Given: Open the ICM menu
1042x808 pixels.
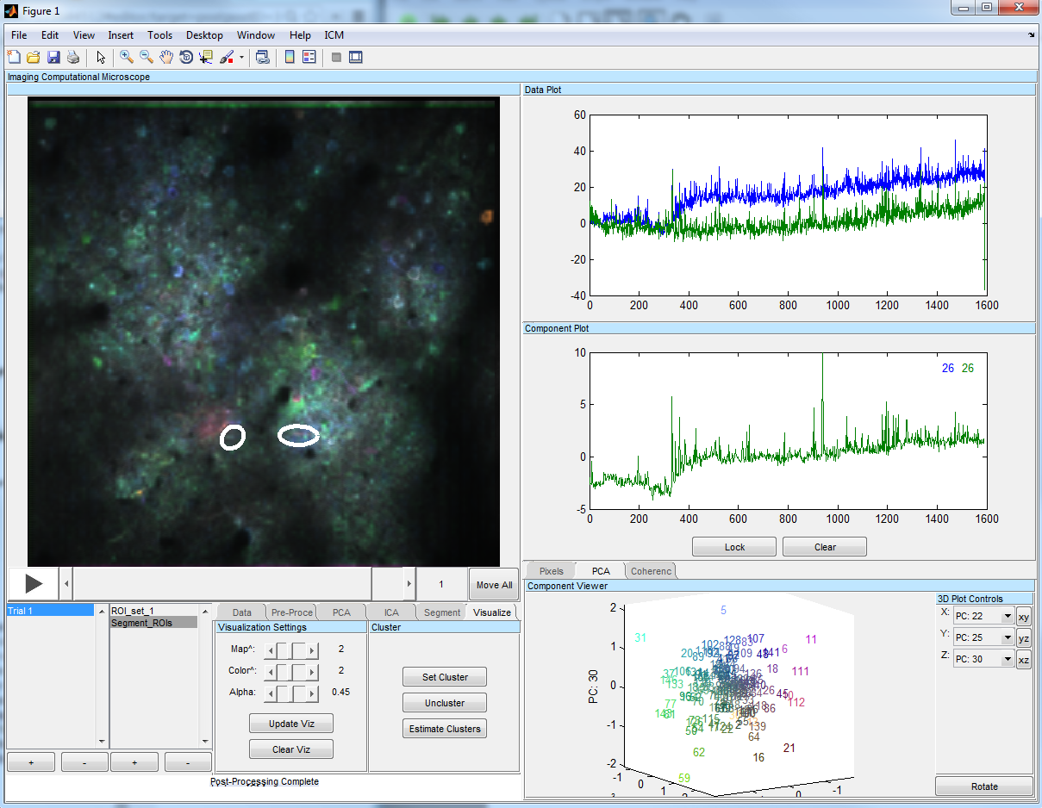Looking at the screenshot, I should click(334, 35).
